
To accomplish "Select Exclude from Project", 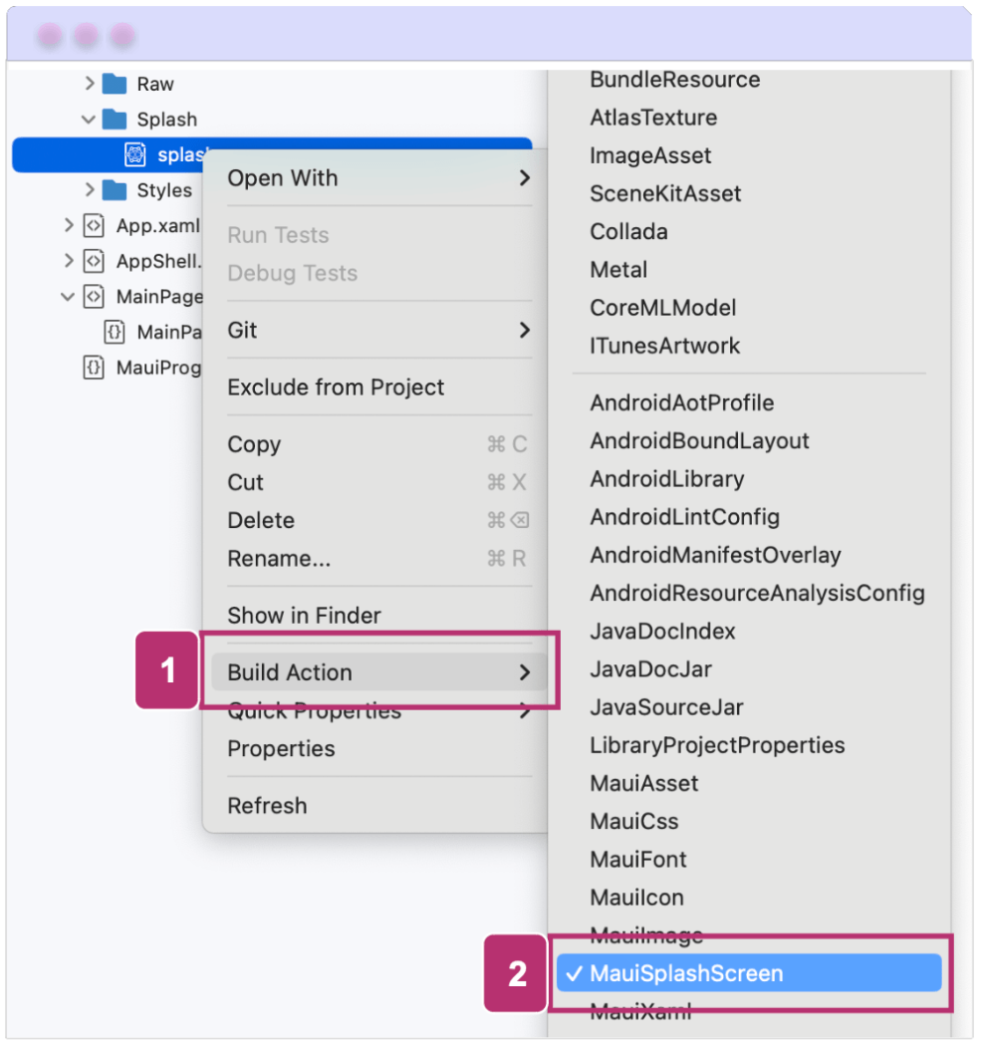I will click(x=336, y=388).
